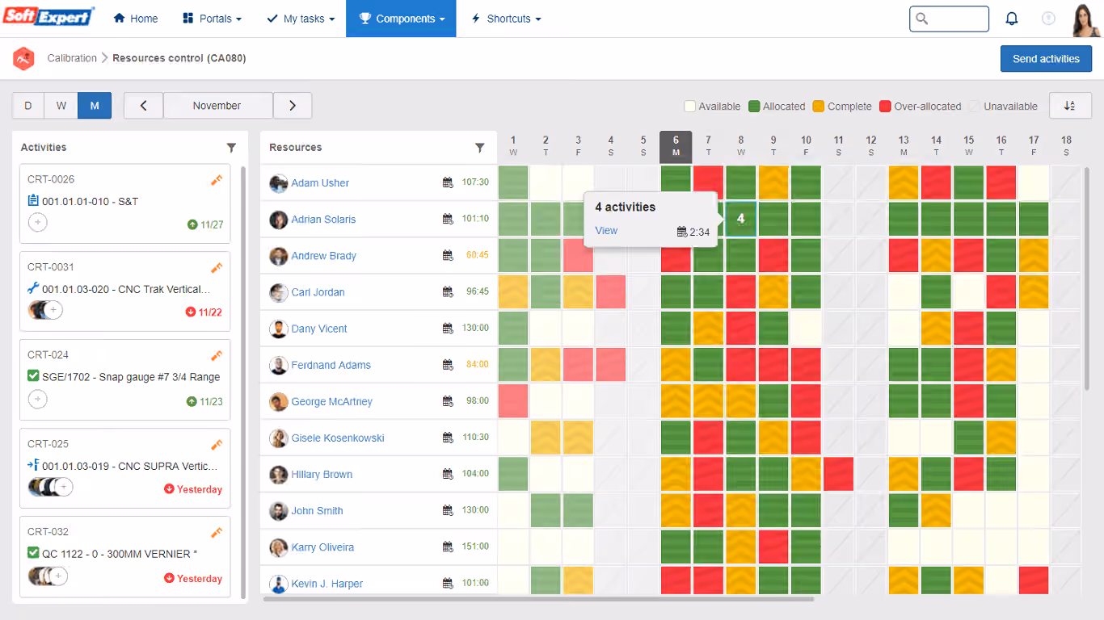Add a resource to CRT-024
Screen dimensions: 1104x620
[x=37, y=399]
